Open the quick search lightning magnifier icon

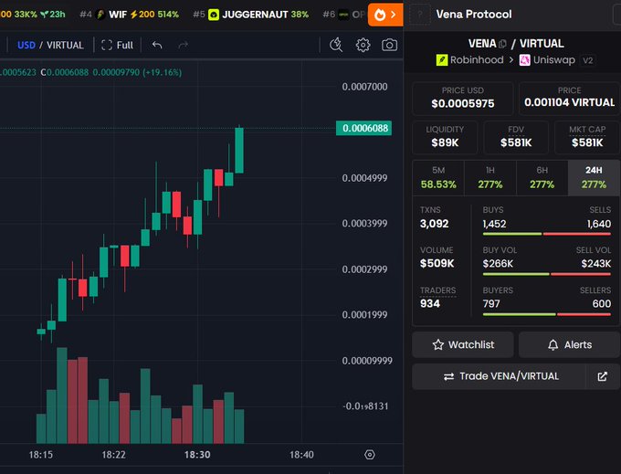(336, 45)
